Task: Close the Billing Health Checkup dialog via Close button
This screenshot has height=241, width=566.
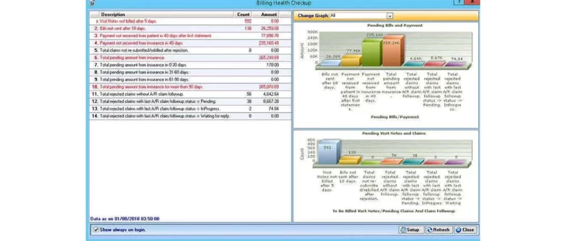Action: click(465, 229)
